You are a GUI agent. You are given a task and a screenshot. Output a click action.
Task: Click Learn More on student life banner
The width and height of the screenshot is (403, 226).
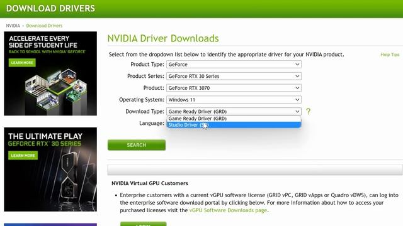coord(22,63)
